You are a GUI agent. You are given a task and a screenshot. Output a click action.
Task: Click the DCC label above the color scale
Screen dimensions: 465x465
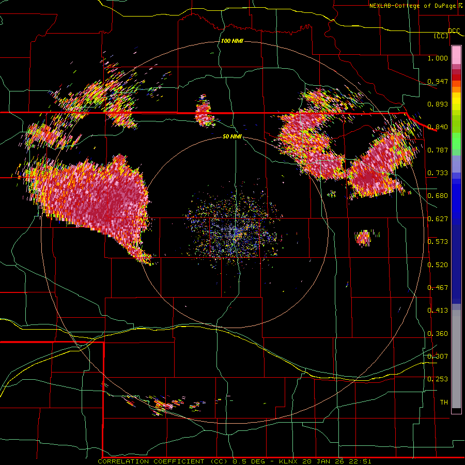pyautogui.click(x=454, y=30)
